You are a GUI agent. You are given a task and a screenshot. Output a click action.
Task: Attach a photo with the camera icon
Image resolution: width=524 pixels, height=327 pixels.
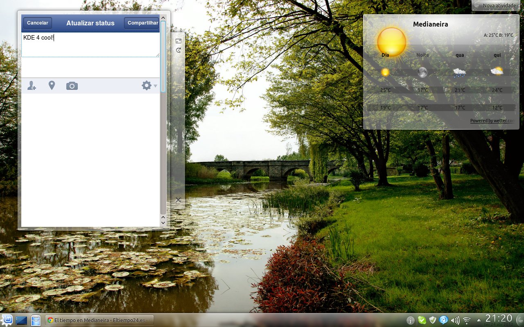coord(72,86)
